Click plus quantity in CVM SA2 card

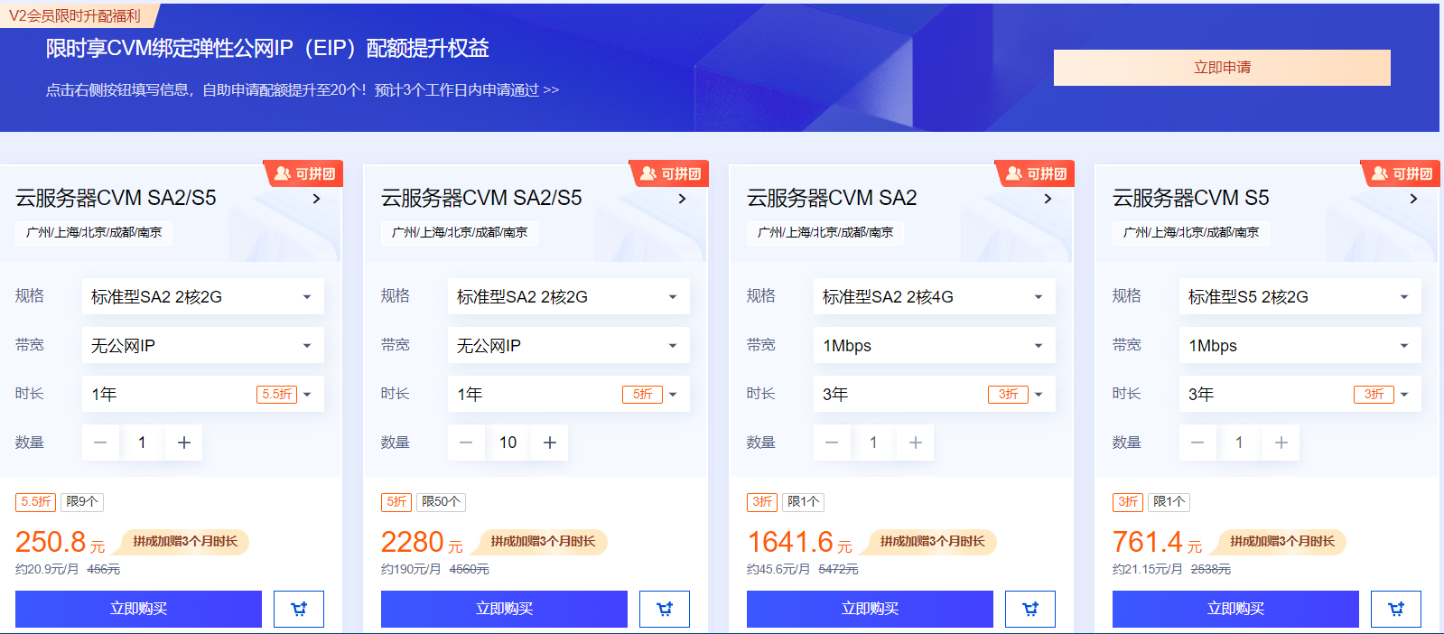click(x=916, y=443)
